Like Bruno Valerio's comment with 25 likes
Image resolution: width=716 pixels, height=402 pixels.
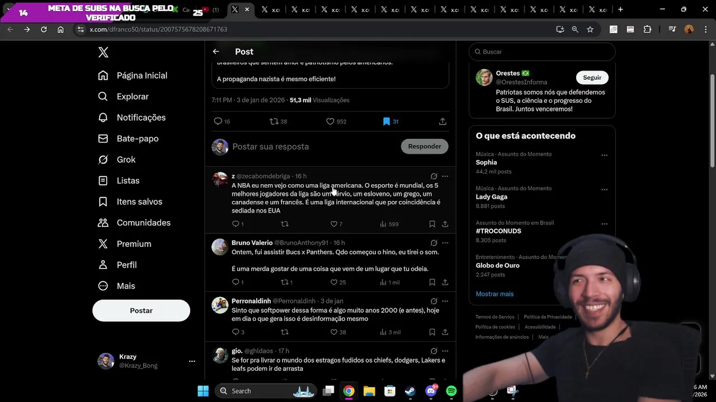(338, 282)
